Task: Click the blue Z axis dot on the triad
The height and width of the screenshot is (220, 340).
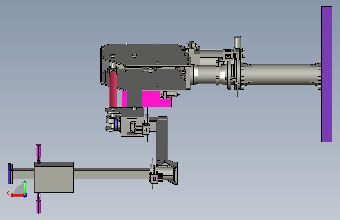Action: point(25,195)
